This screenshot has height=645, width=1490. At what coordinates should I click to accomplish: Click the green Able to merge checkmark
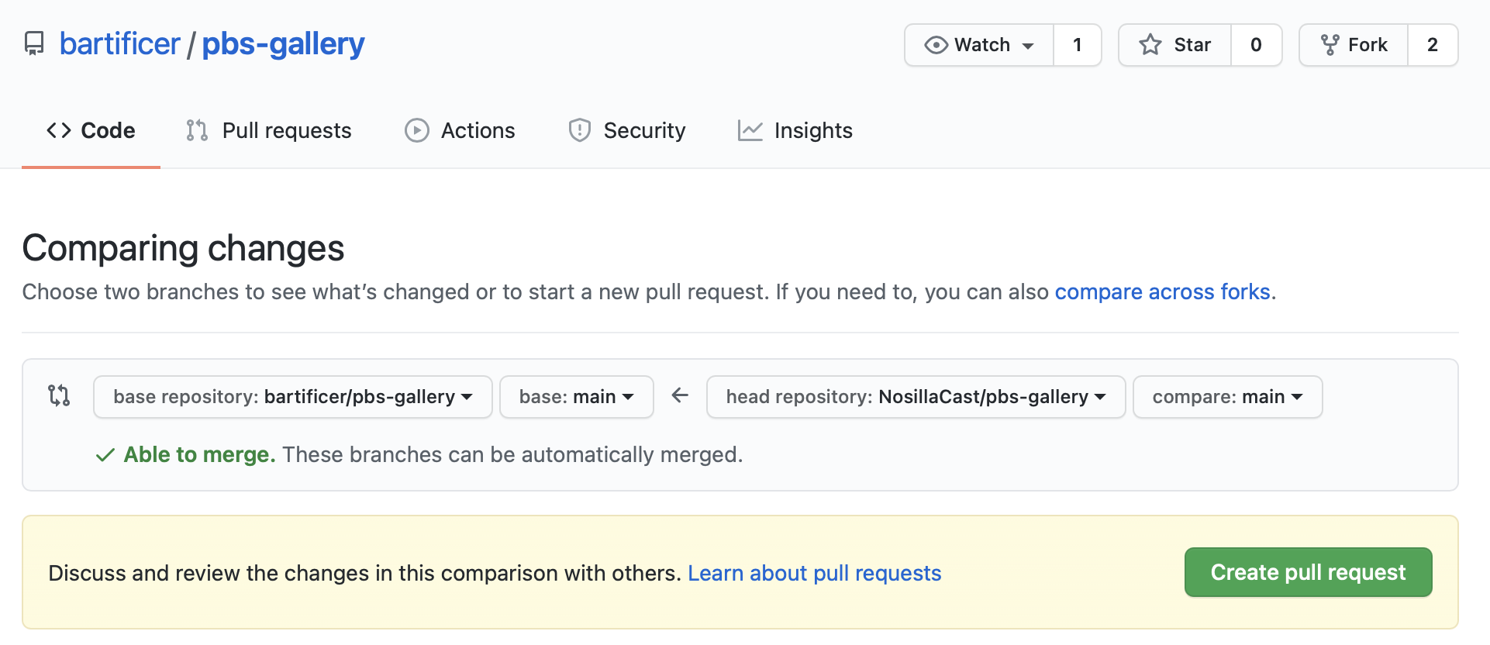click(105, 454)
